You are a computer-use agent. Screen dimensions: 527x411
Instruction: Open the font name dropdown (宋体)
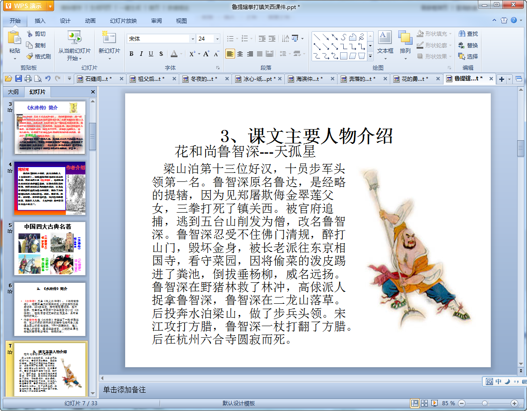point(193,39)
